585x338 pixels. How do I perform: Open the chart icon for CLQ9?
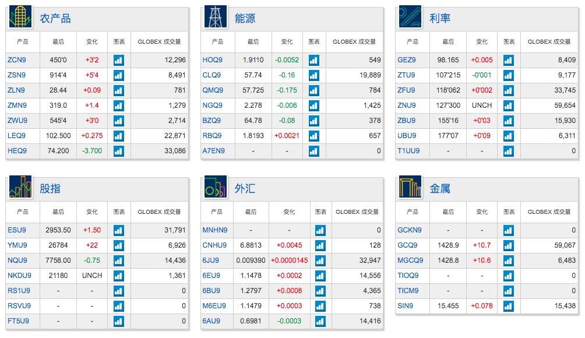[x=313, y=75]
